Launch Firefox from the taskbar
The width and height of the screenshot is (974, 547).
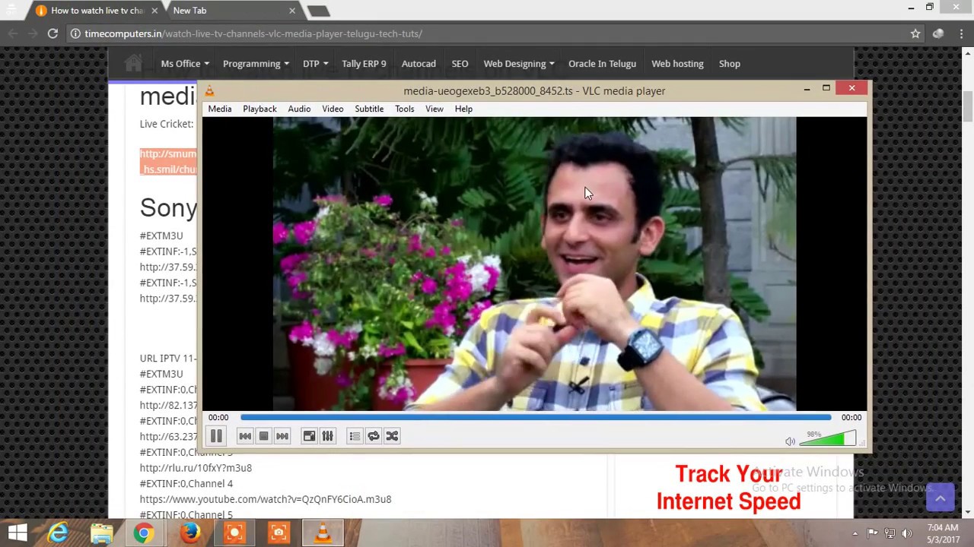coord(189,533)
